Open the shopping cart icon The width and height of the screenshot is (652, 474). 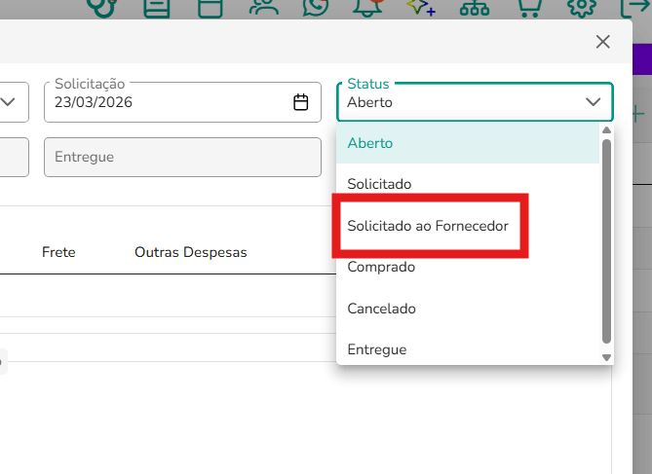[x=530, y=8]
